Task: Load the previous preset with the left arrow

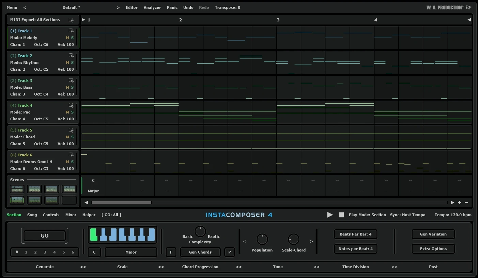Action: [x=25, y=7]
